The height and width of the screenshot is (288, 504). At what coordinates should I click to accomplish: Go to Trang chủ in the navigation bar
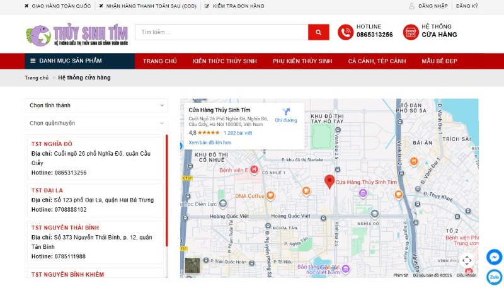coord(160,61)
